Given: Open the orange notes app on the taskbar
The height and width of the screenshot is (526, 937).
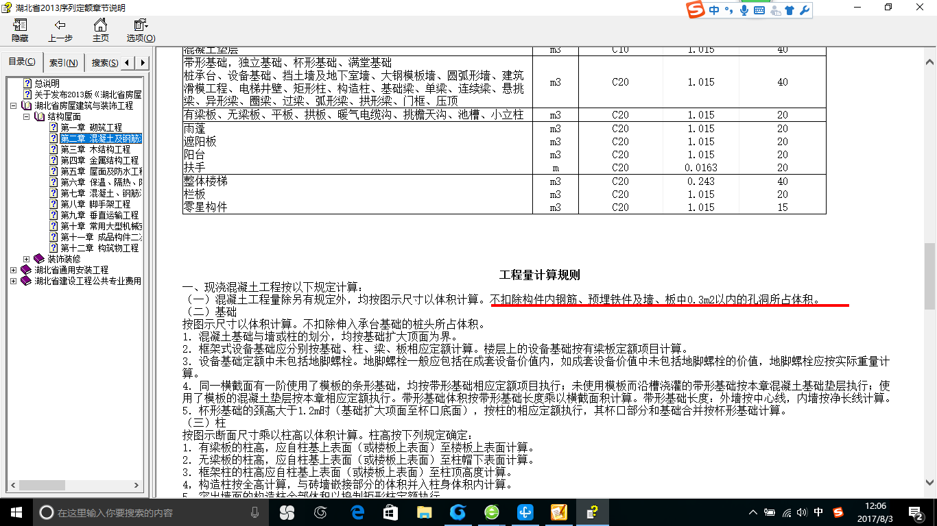Looking at the screenshot, I should [x=558, y=512].
